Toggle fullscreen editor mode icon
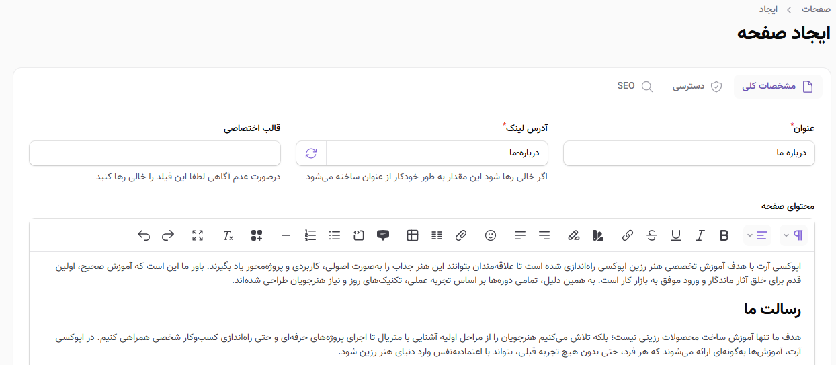Screen dimensions: 836x365 click(x=198, y=235)
